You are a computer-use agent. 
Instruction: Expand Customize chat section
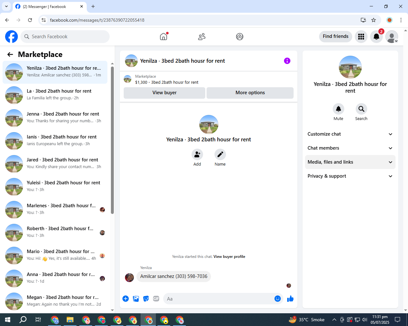pos(350,134)
